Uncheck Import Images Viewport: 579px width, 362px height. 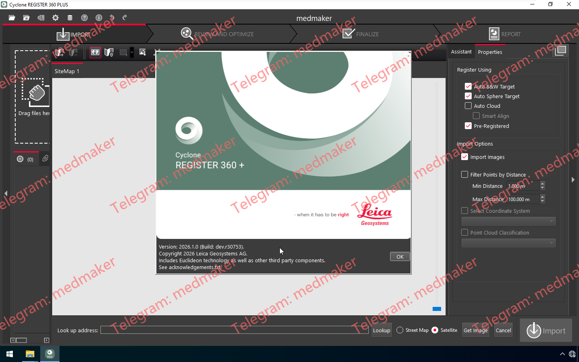click(464, 157)
